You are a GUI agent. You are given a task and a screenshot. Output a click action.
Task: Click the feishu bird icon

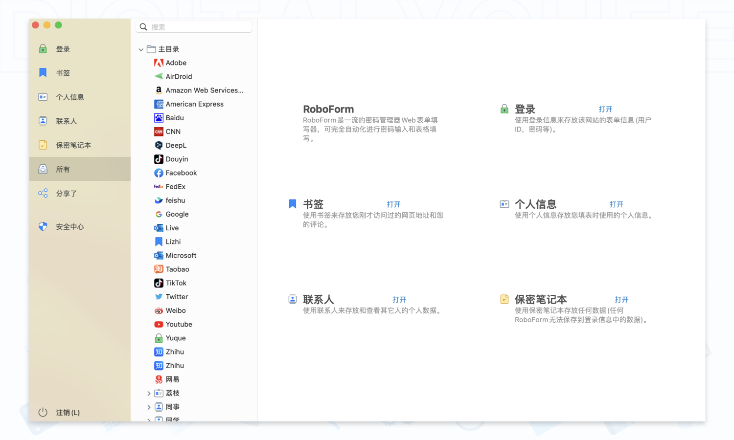coord(159,200)
